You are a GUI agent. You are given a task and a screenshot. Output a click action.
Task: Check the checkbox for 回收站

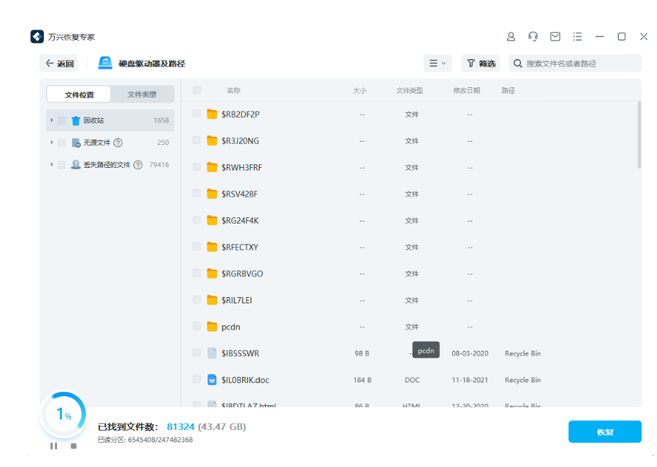pos(63,120)
